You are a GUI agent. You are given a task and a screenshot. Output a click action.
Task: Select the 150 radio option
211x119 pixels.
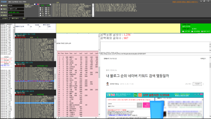[40, 16]
